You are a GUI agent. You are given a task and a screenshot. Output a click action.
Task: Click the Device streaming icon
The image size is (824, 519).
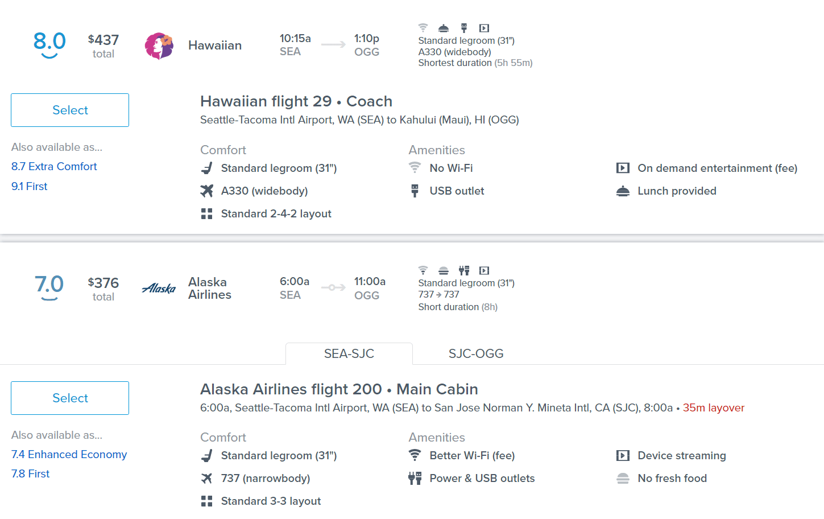coord(623,455)
